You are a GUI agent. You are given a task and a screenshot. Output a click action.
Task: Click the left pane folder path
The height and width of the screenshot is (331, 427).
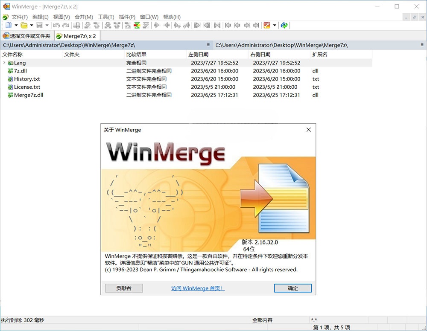pos(69,45)
